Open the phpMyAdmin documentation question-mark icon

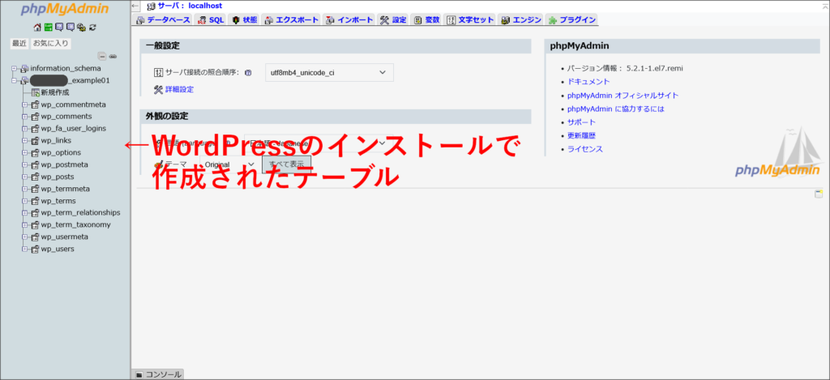pyautogui.click(x=59, y=28)
